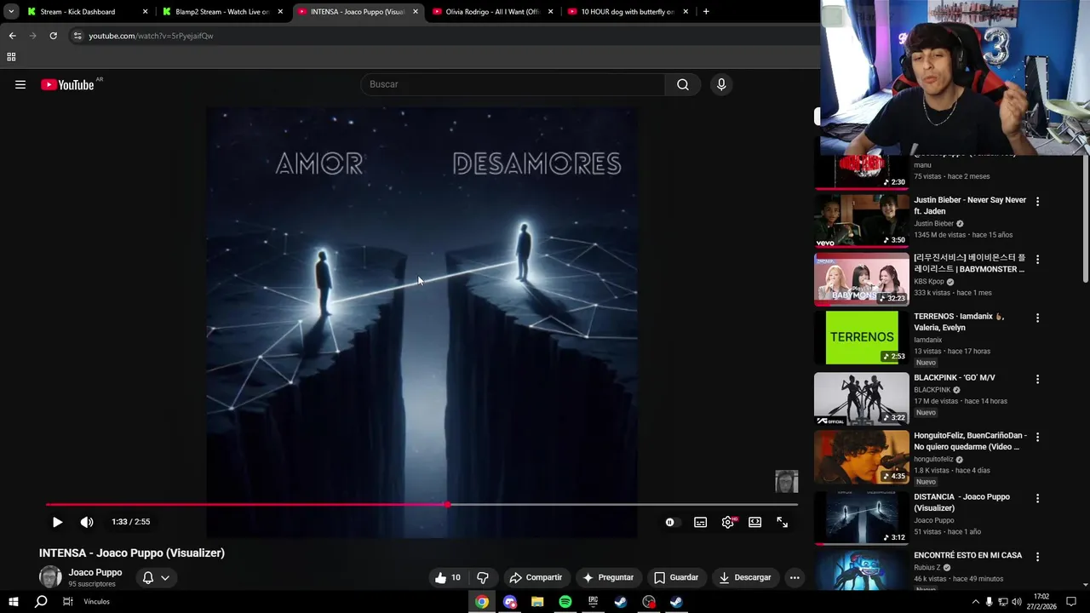1090x613 pixels.
Task: Click the search magnifier button
Action: (683, 84)
